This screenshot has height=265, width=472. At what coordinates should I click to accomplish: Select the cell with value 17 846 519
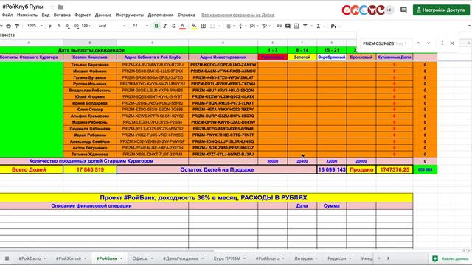90,169
